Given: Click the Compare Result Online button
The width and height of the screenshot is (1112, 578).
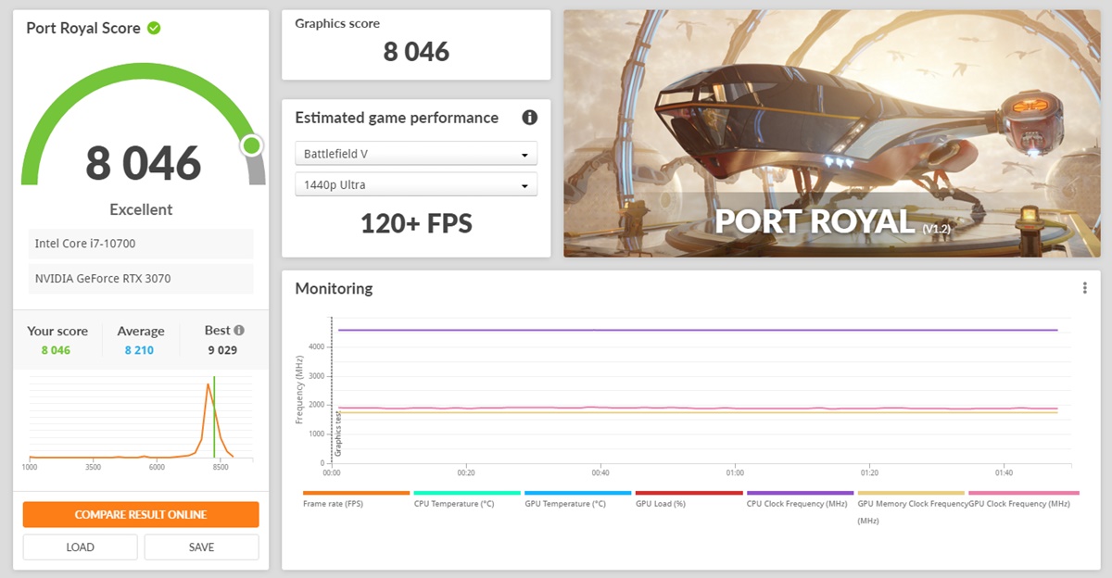Looking at the screenshot, I should click(x=141, y=514).
